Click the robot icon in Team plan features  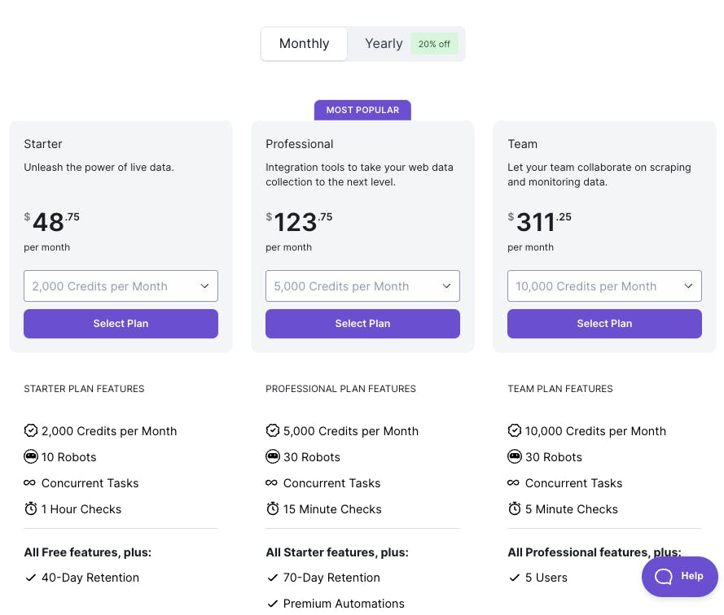(x=515, y=456)
